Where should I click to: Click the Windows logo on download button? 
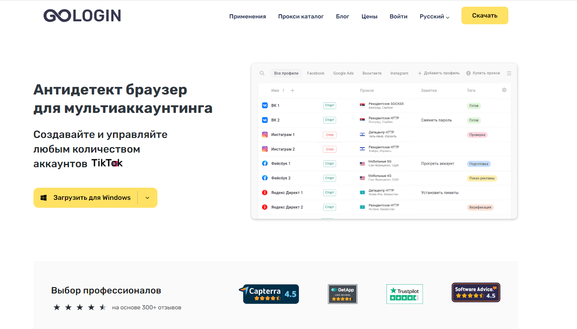[x=44, y=198]
